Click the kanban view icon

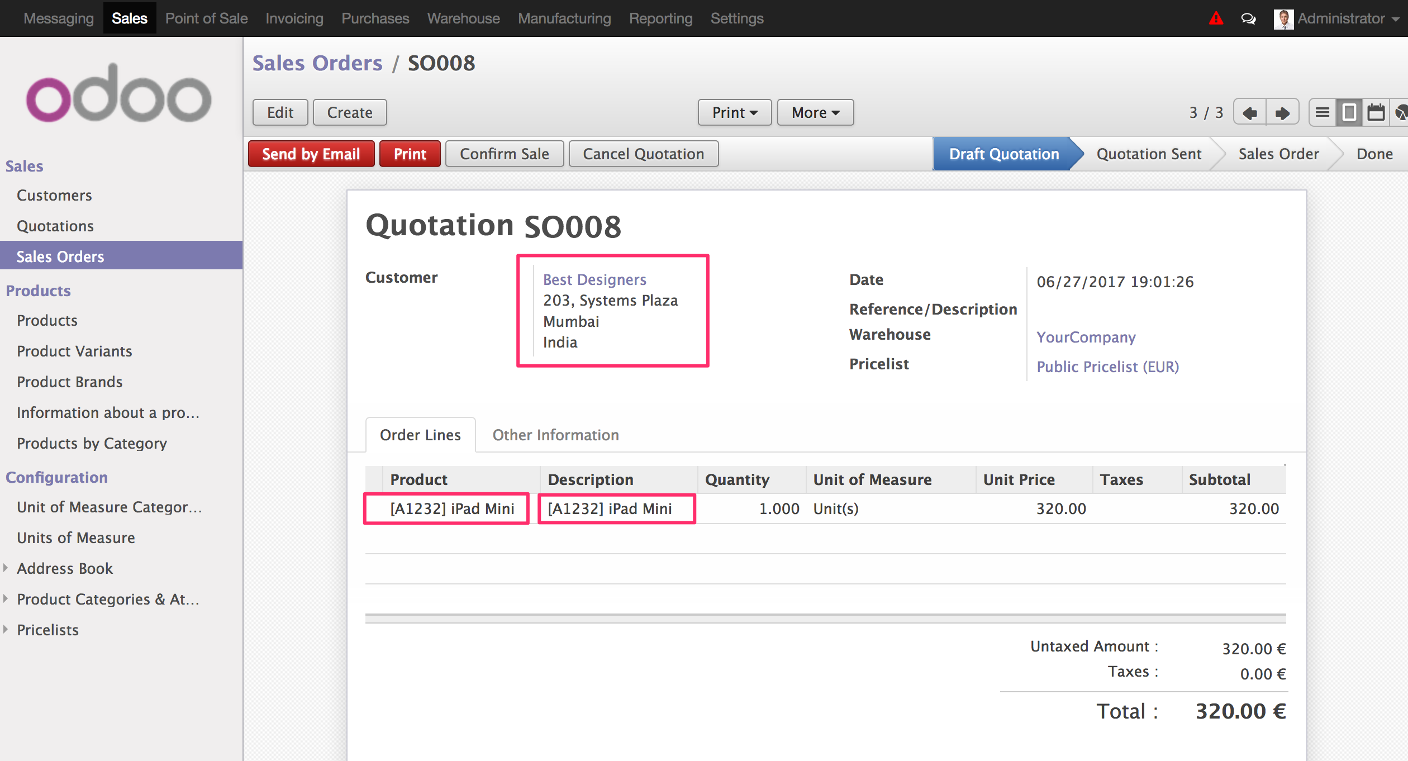1350,112
